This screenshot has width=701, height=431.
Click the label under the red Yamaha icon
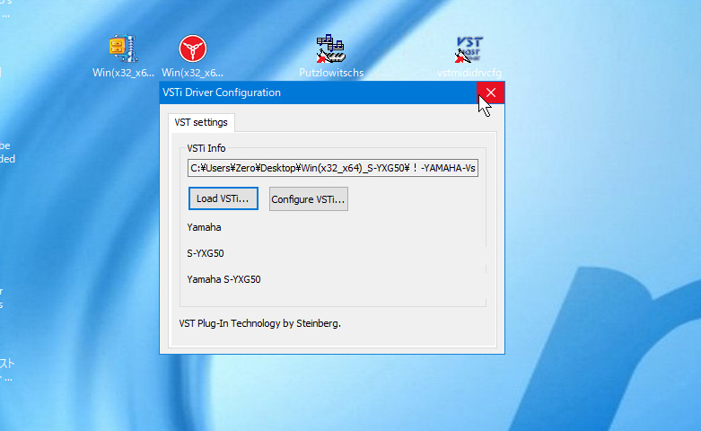click(x=192, y=73)
